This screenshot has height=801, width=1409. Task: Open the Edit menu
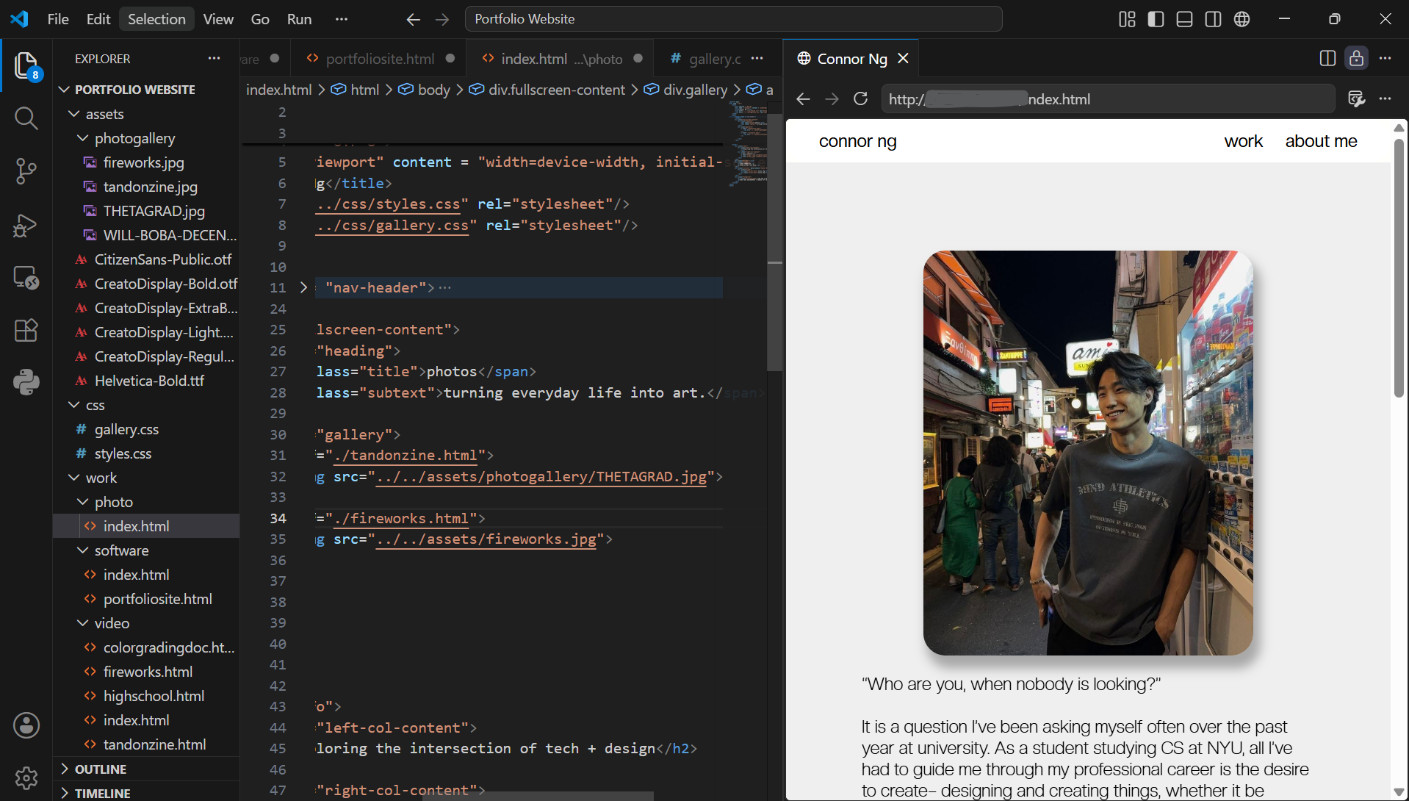(x=98, y=19)
